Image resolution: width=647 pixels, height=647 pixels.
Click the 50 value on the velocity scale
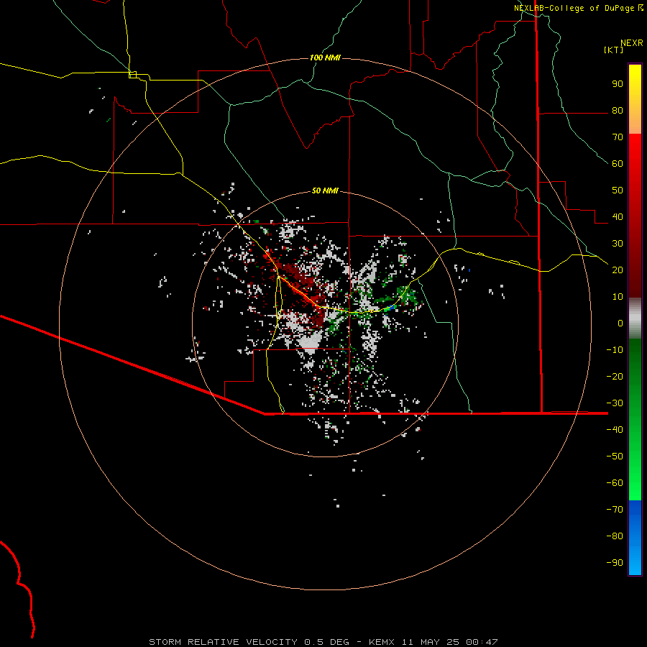pyautogui.click(x=618, y=191)
